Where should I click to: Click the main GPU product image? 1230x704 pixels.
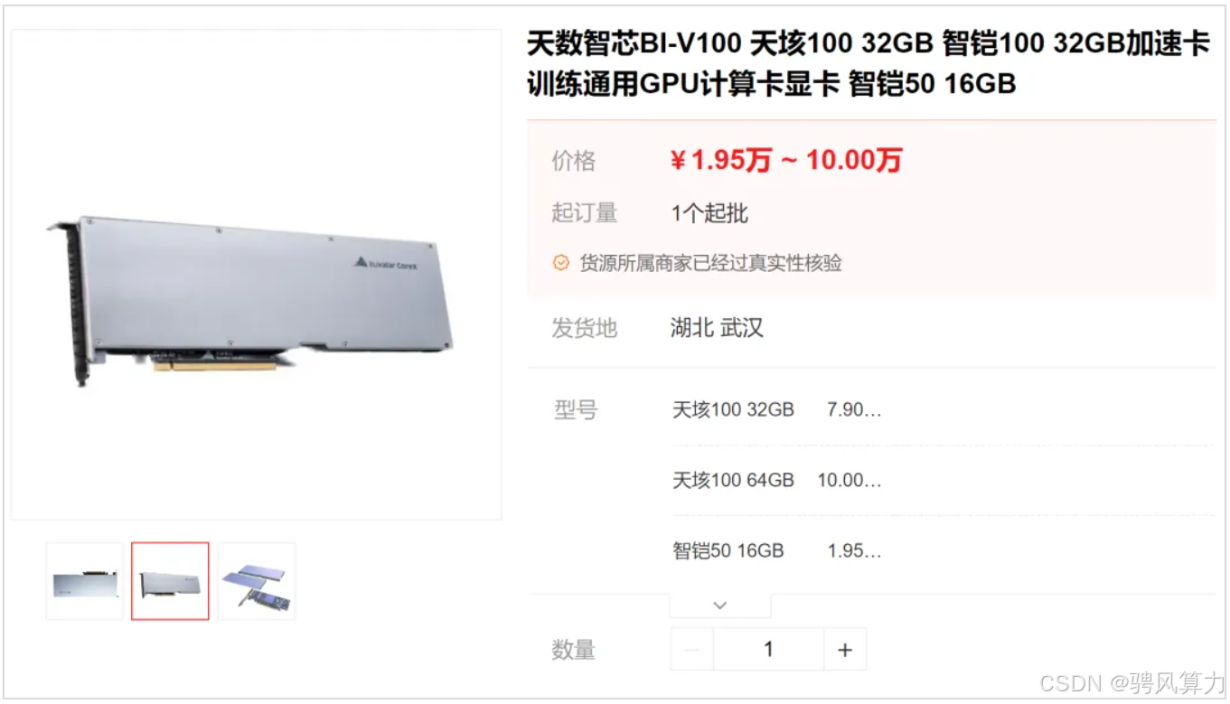click(x=256, y=275)
